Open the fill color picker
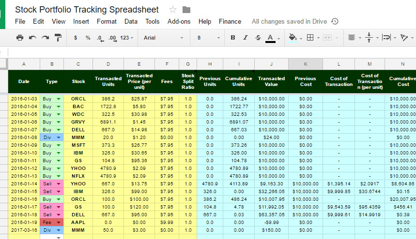416x239 pixels. [x=293, y=38]
